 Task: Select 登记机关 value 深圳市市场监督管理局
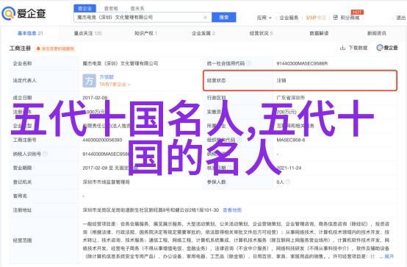tap(106, 182)
